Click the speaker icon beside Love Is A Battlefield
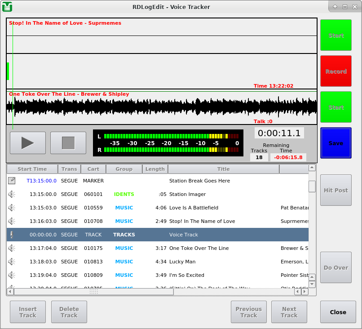 pyautogui.click(x=12, y=208)
